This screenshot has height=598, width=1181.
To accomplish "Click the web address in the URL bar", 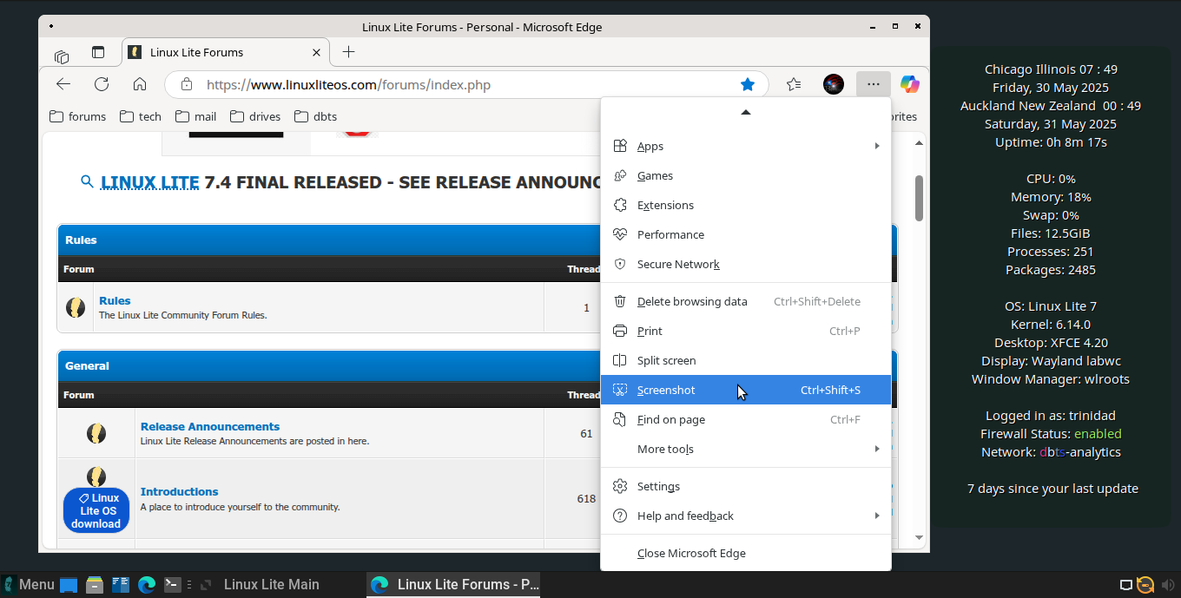I will point(348,85).
